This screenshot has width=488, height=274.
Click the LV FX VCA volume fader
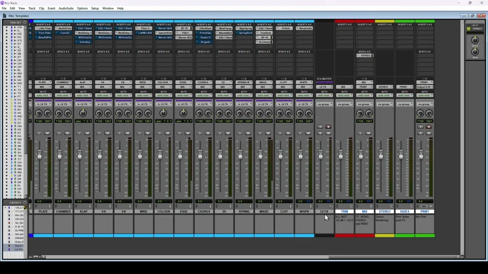(320, 155)
